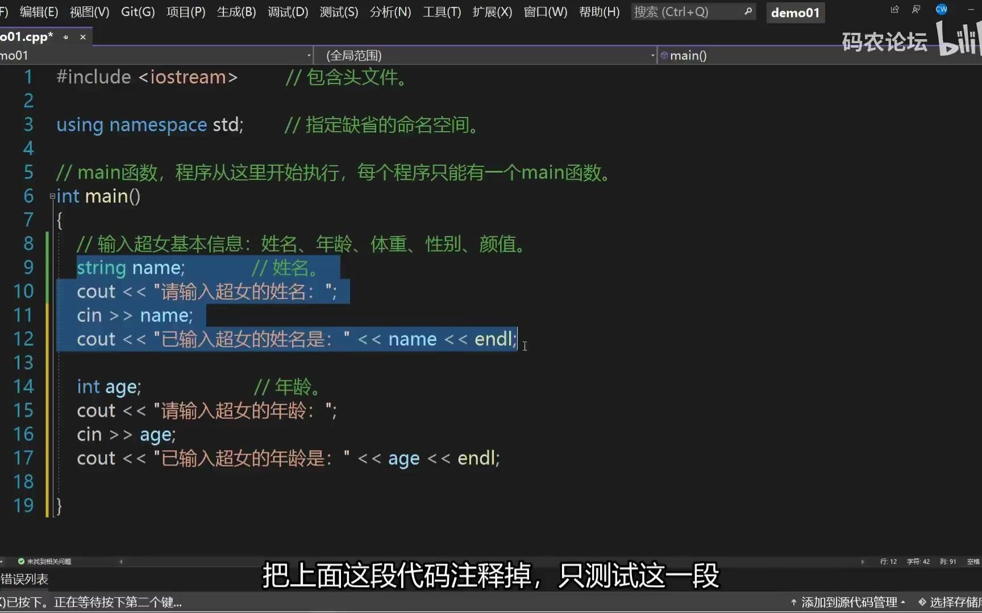Click the demo01 solution name button
Screen dimensions: 982x613
pos(795,12)
